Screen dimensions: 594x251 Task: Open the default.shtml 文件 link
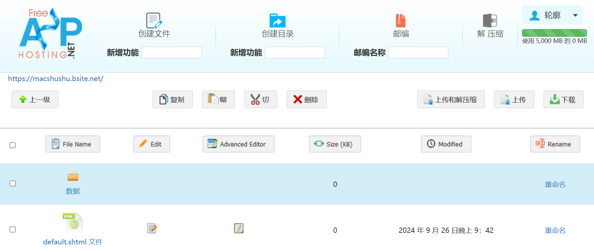(73, 242)
